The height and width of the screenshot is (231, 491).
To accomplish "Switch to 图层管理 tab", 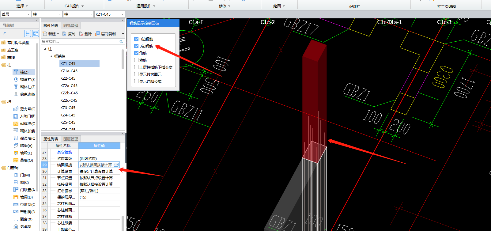I will coord(71,139).
